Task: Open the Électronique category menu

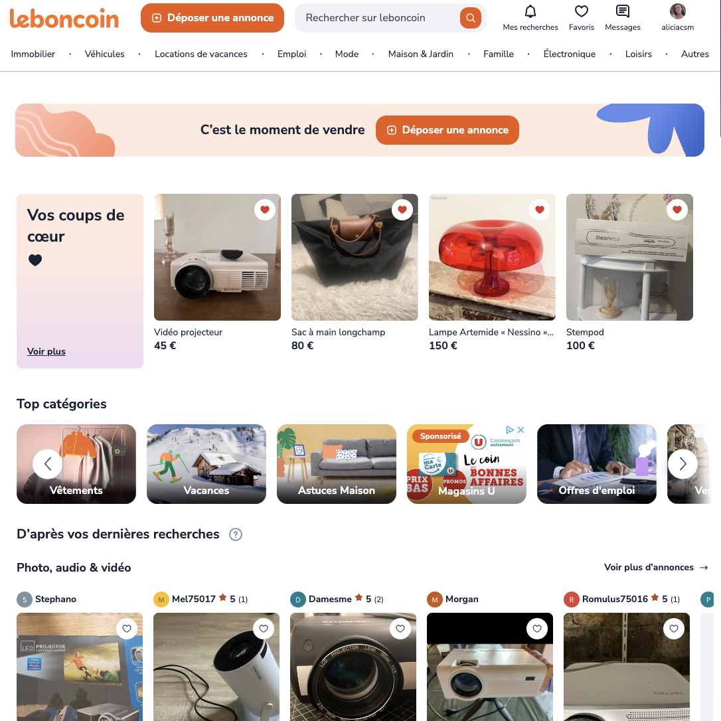Action: [569, 54]
